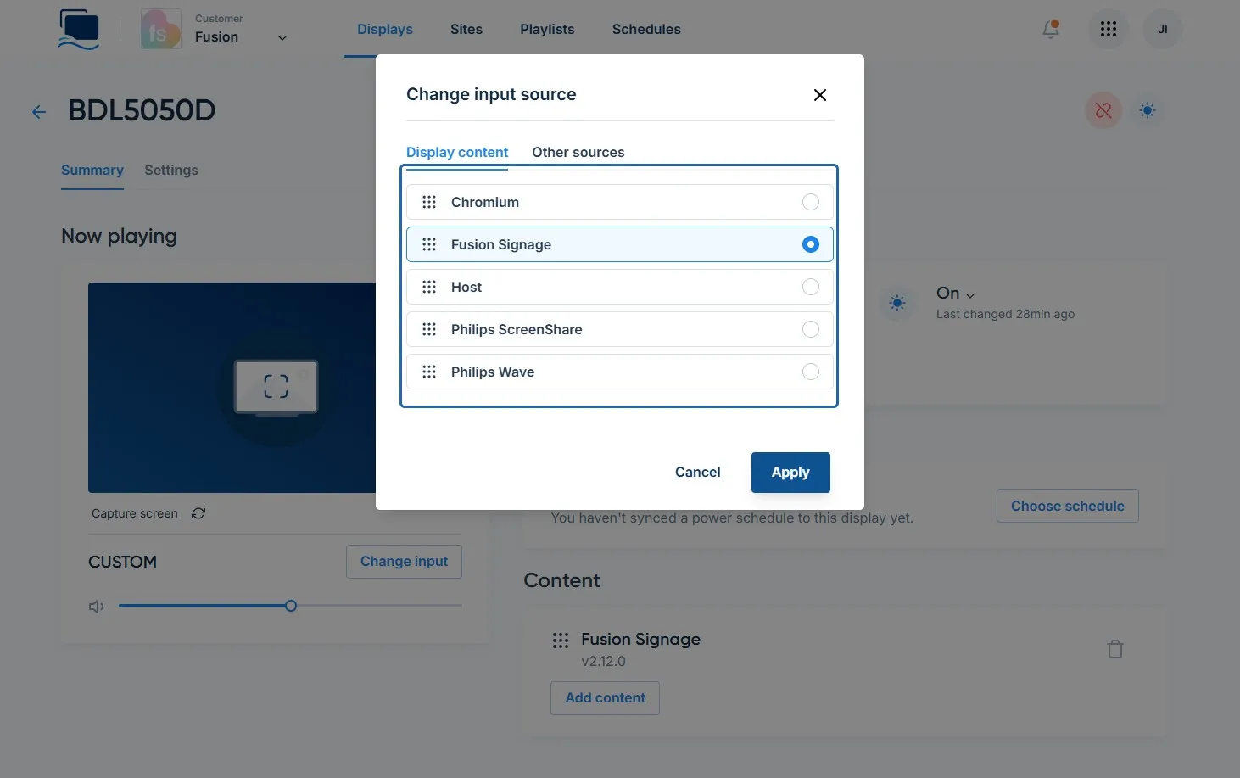Open the Playlists navigation tab
The height and width of the screenshot is (778, 1240).
pos(547,29)
